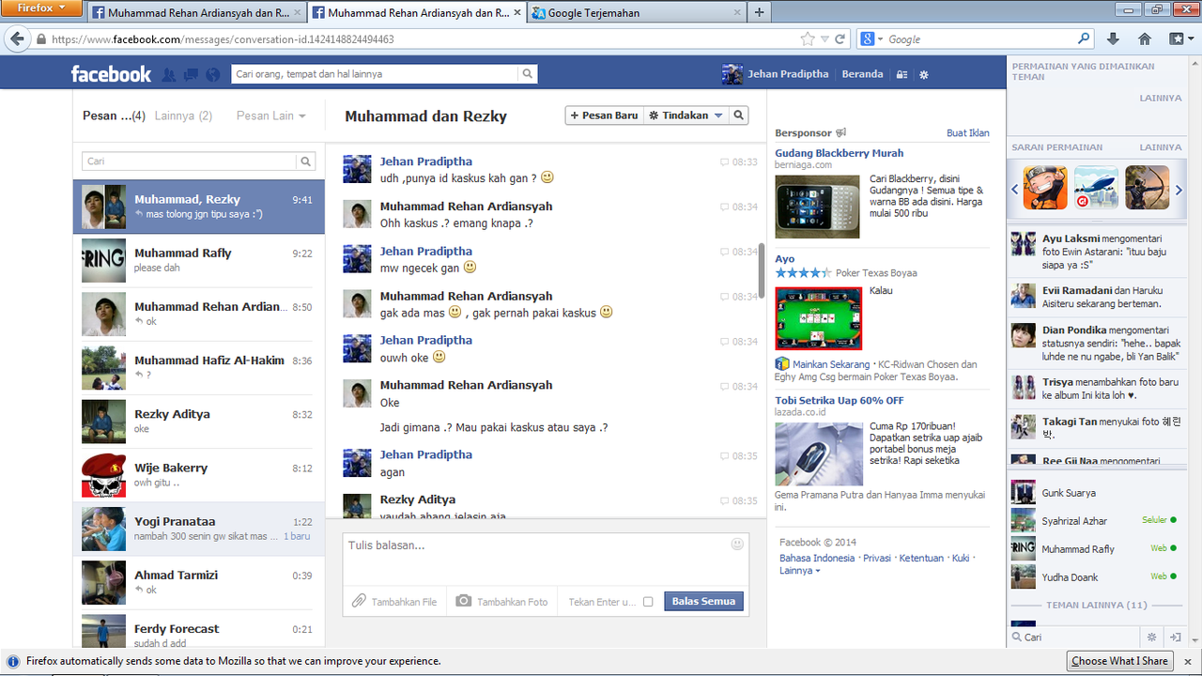Image resolution: width=1202 pixels, height=676 pixels.
Task: Click Pesan Baru button
Action: point(605,115)
